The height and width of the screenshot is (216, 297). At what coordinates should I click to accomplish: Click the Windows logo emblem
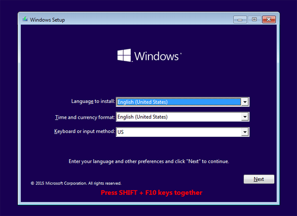tap(124, 55)
